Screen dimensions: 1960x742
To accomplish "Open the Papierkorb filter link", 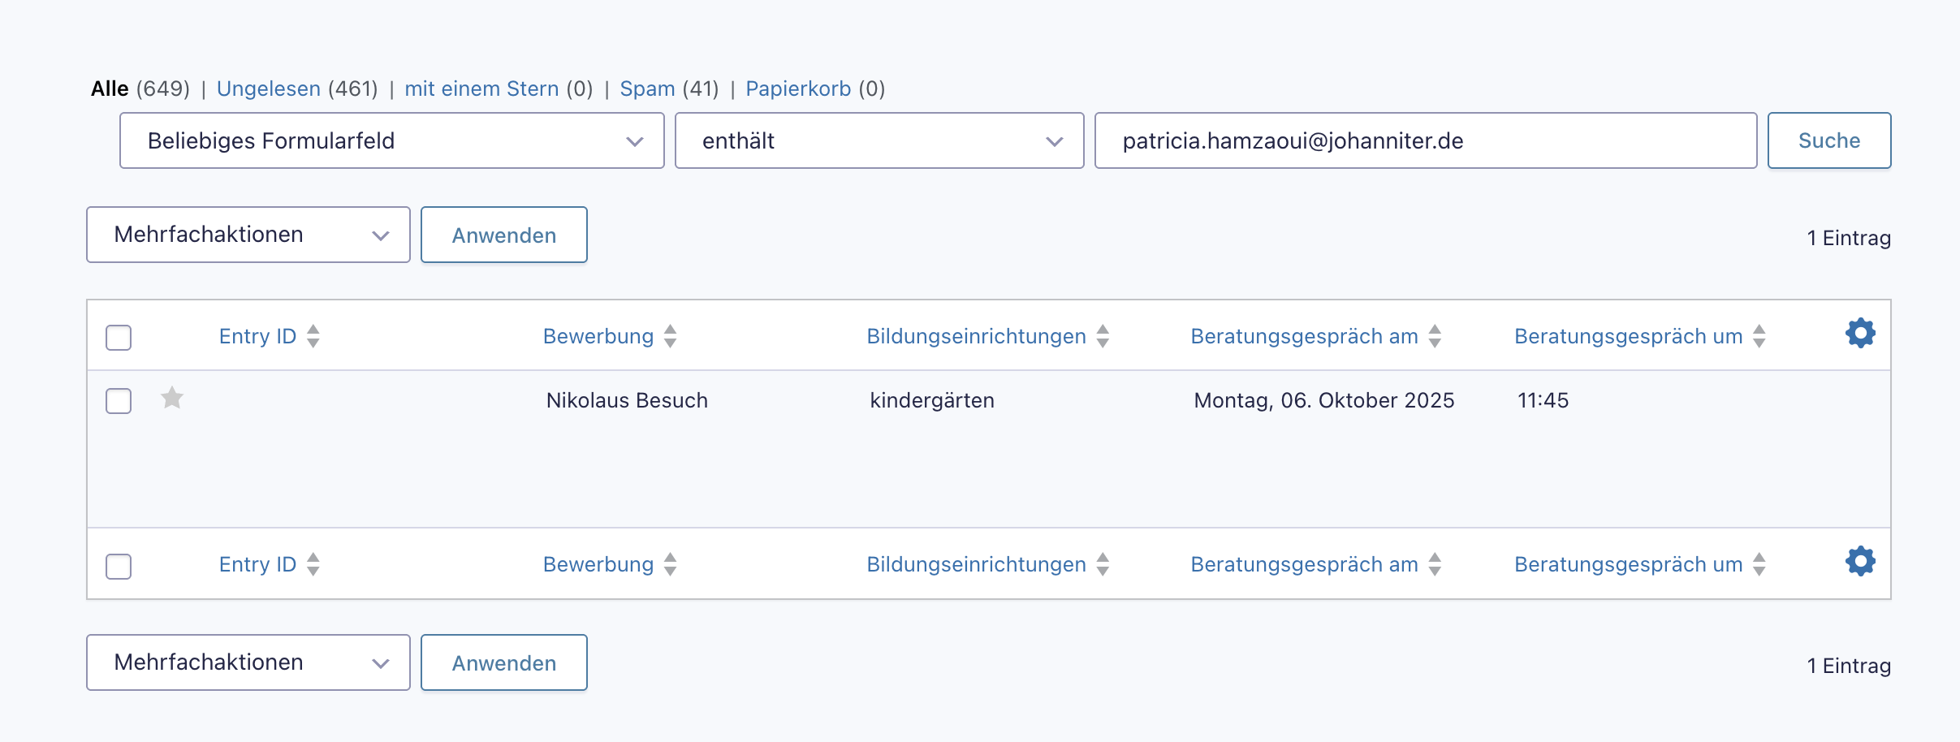I will point(797,88).
